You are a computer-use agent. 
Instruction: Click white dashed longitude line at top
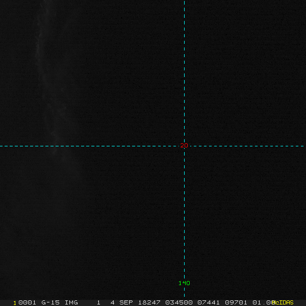(x=184, y=10)
